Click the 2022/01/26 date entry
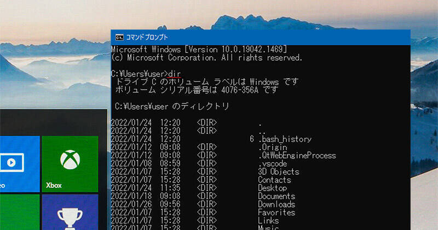The image size is (438, 230). [x=131, y=204]
